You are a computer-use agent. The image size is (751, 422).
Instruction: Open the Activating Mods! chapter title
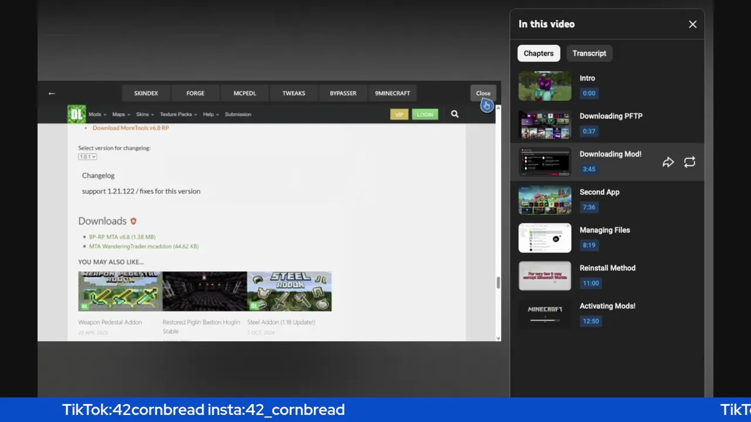tap(607, 307)
